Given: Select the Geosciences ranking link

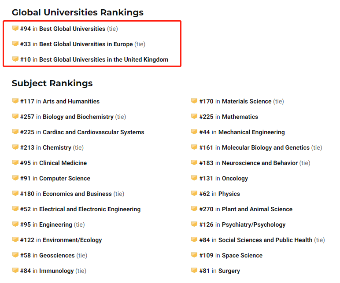Looking at the screenshot, I should coord(57,255).
